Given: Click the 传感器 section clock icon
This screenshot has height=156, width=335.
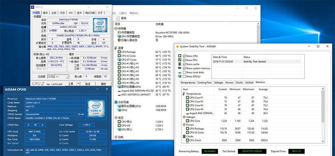Looking at the screenshot, I should 116,28.
